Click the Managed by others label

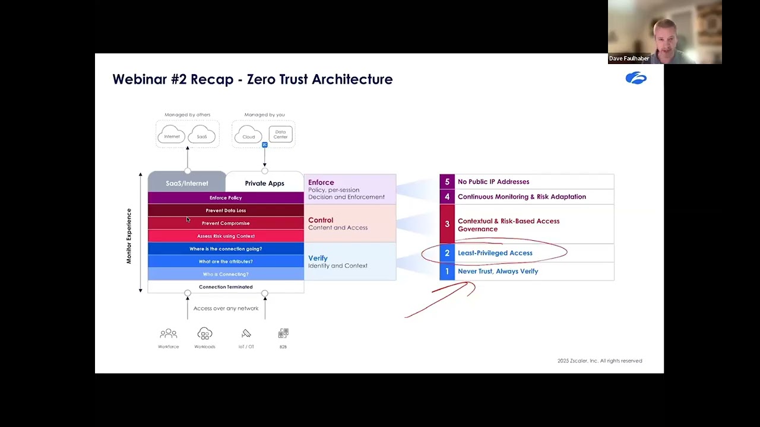pyautogui.click(x=188, y=114)
